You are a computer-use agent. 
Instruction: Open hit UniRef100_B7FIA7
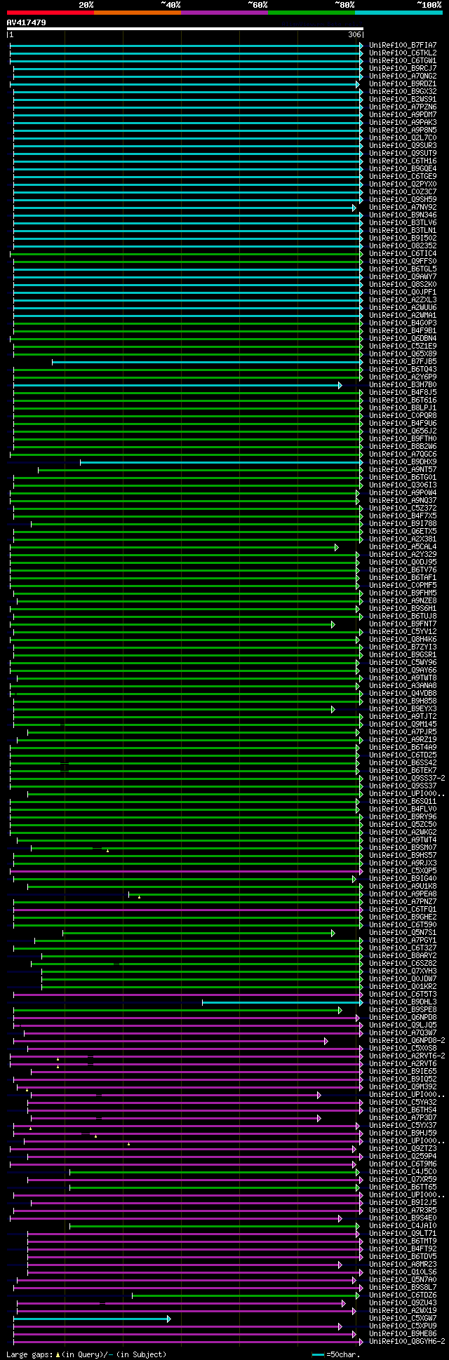point(403,46)
